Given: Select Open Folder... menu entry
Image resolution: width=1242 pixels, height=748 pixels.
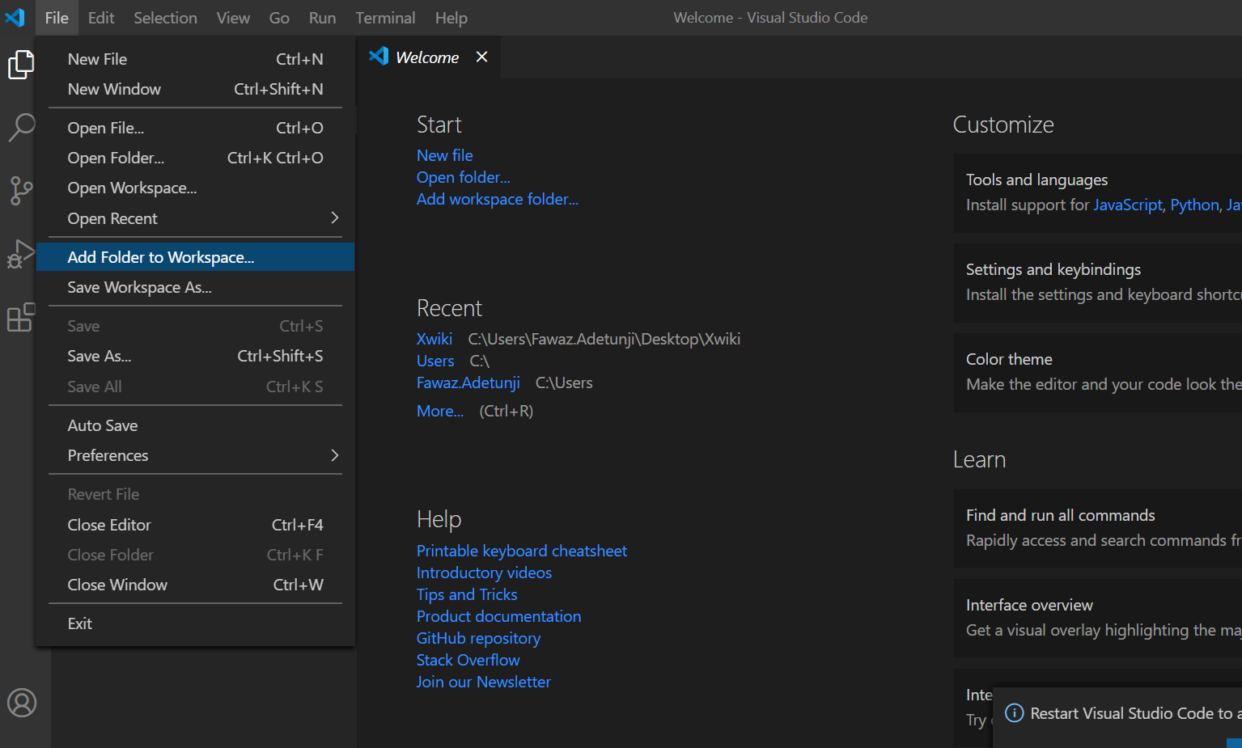Looking at the screenshot, I should click(x=195, y=158).
